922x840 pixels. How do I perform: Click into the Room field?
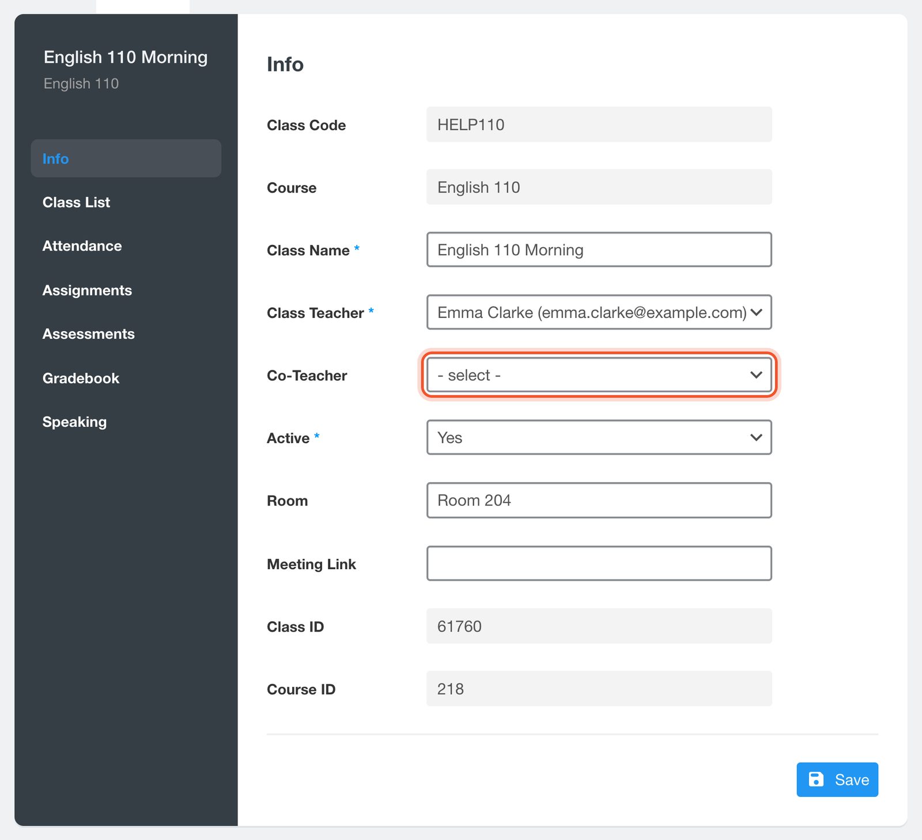(599, 500)
